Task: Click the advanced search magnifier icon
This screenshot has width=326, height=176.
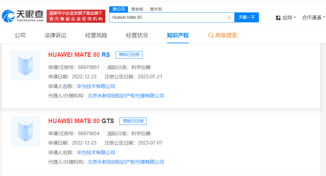Action: [211, 35]
